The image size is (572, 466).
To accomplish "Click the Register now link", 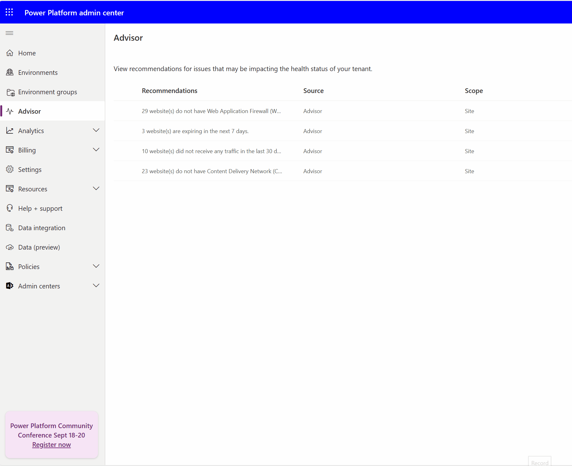I will [51, 444].
